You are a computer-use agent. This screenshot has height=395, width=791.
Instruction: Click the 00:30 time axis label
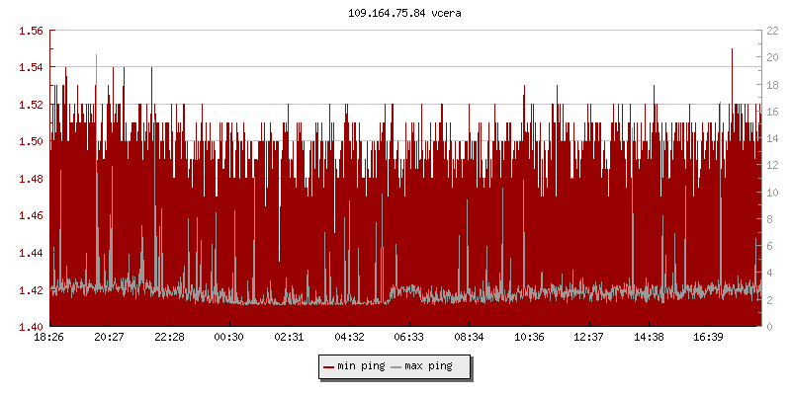click(x=229, y=337)
